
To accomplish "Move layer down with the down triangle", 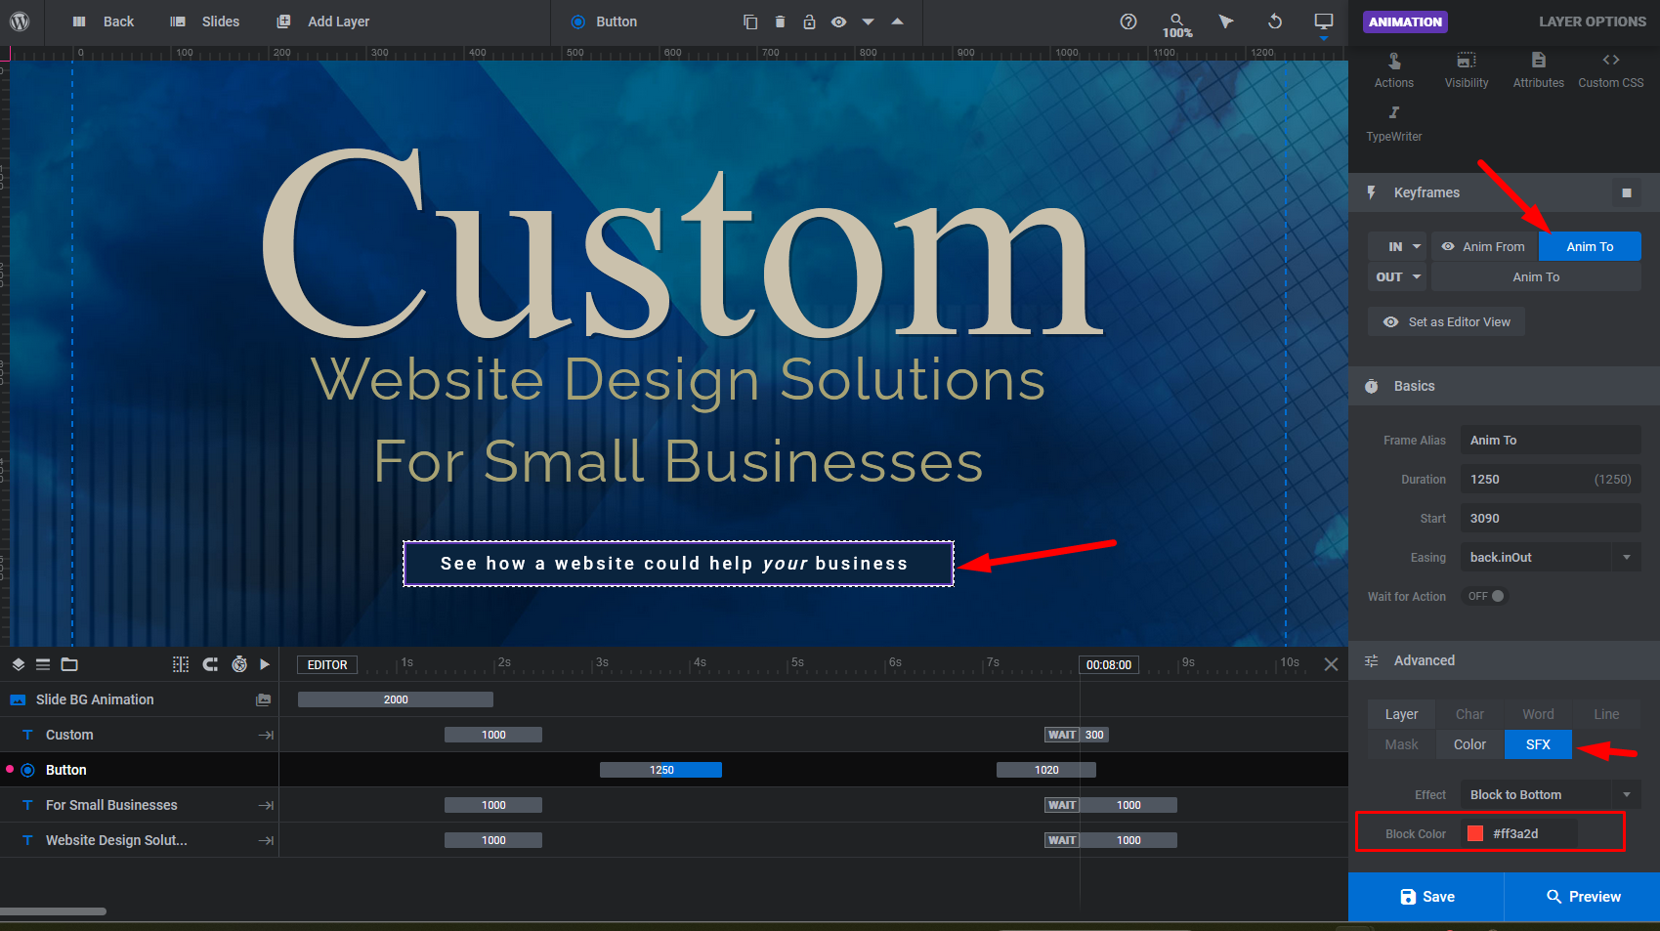I will 868,21.
